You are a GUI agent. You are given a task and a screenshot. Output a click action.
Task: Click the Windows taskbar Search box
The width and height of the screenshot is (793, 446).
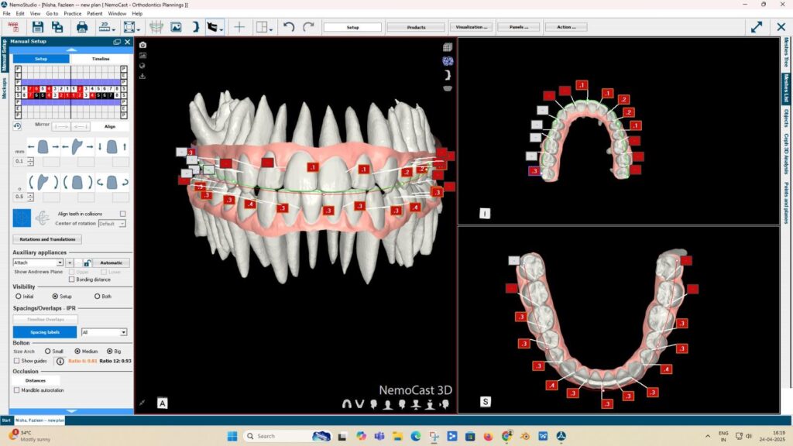pyautogui.click(x=286, y=436)
